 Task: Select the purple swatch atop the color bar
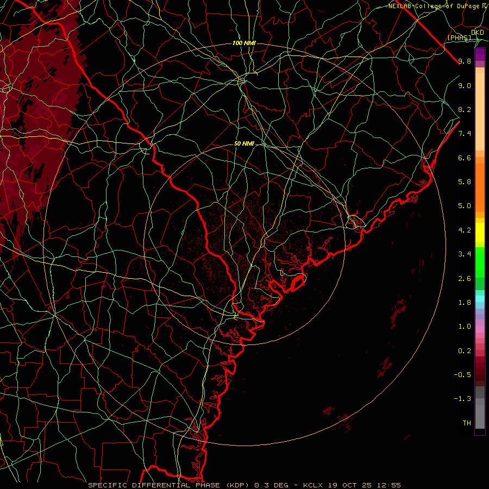pos(480,55)
